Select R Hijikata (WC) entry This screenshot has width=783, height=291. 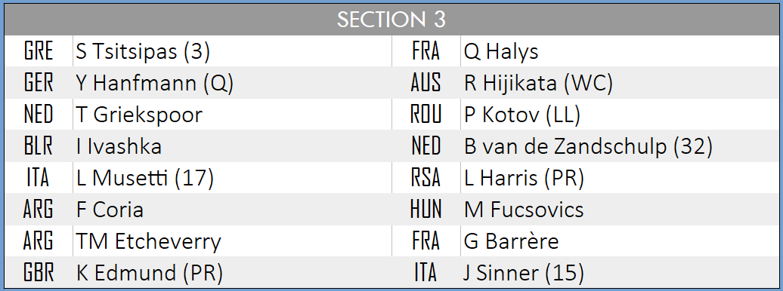click(538, 83)
